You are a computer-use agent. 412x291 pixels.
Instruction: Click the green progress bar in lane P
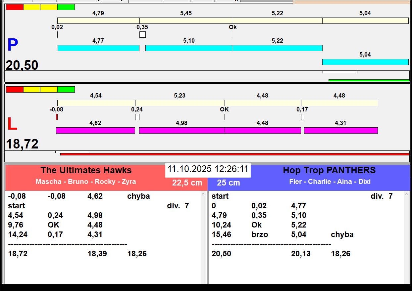(x=369, y=80)
